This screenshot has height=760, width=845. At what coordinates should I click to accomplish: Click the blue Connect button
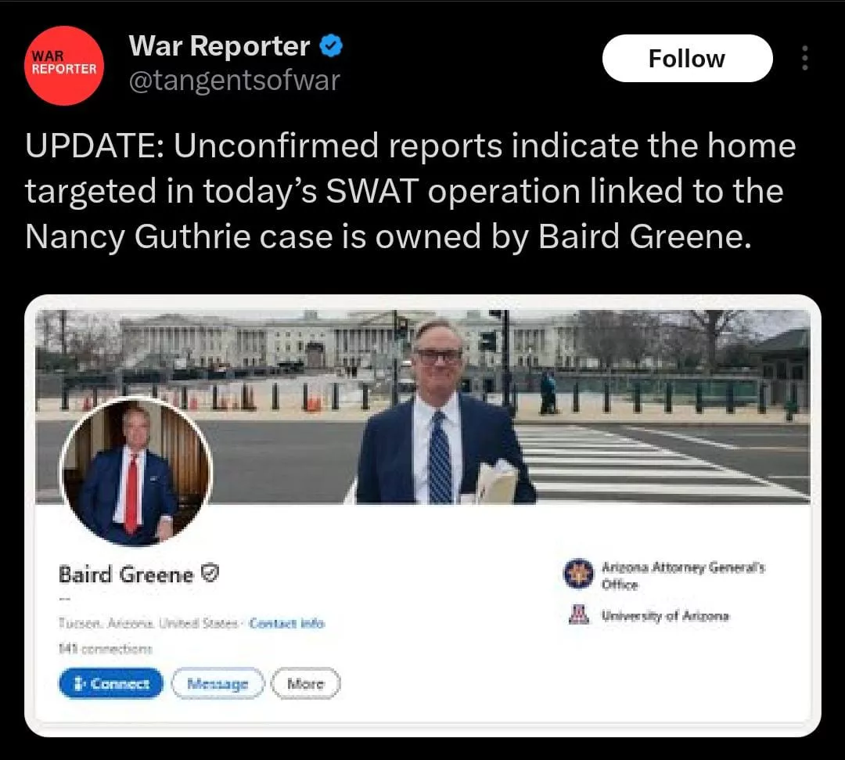coord(111,683)
